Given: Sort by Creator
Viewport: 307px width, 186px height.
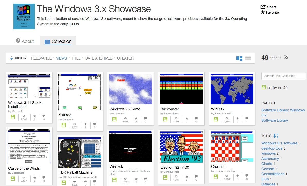Looking at the screenshot, I should click(125, 58).
